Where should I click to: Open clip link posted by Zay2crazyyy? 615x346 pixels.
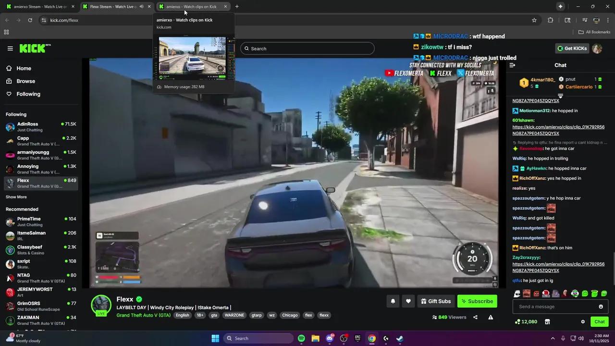tap(558, 267)
